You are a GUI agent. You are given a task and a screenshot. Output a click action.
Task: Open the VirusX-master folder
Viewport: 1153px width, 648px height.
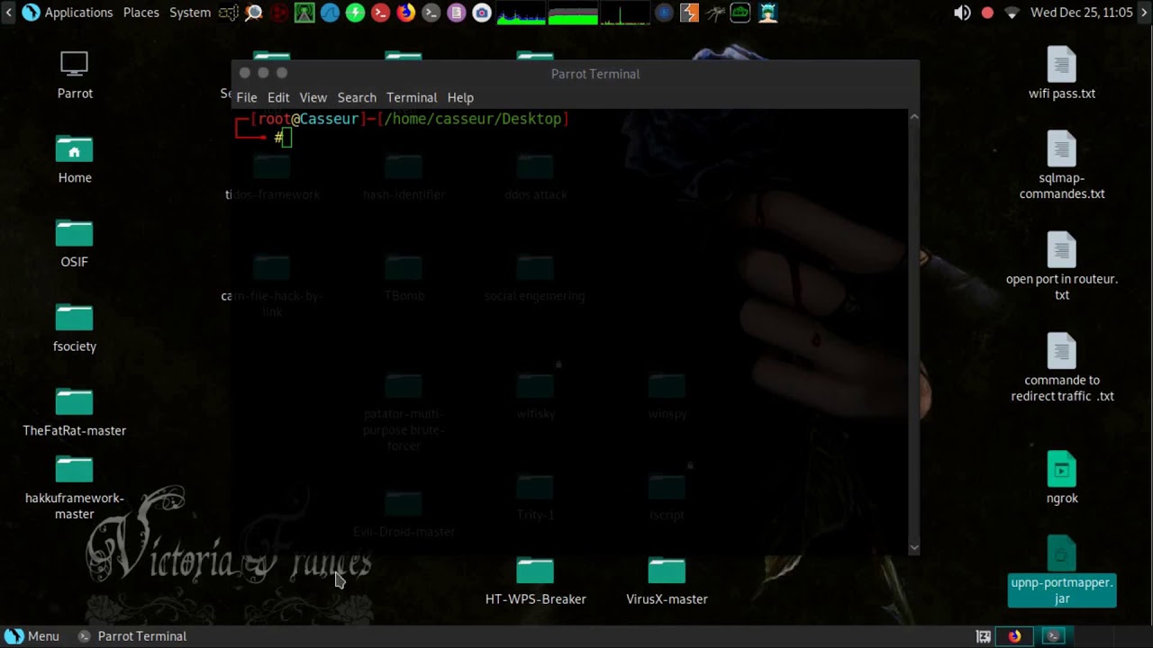[667, 581]
